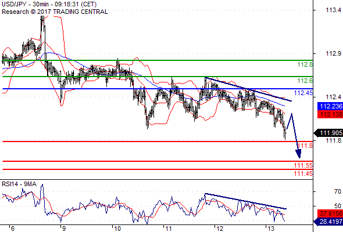The height and width of the screenshot is (232, 343).
Task: Click the 37.6156 RSI moving average value
Action: [330, 213]
